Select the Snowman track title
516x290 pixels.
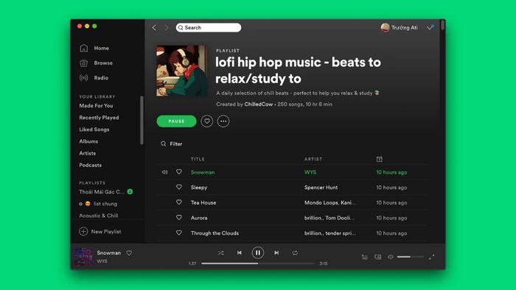tap(203, 172)
